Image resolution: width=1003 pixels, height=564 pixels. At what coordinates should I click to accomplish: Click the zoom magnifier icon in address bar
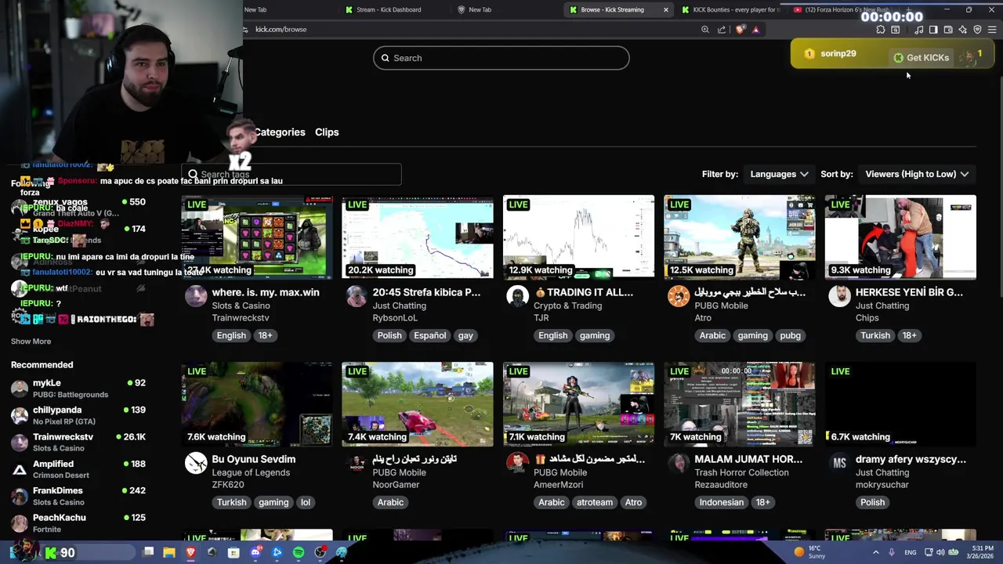705,30
